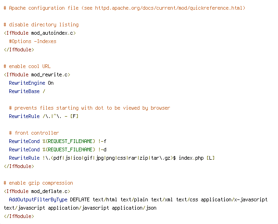Image resolution: width=278 pixels, height=224 pixels.
Task: Click the '# enable gzip compression' comment
Action: point(38,183)
